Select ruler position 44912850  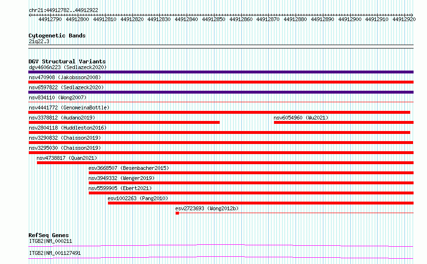pos(213,19)
